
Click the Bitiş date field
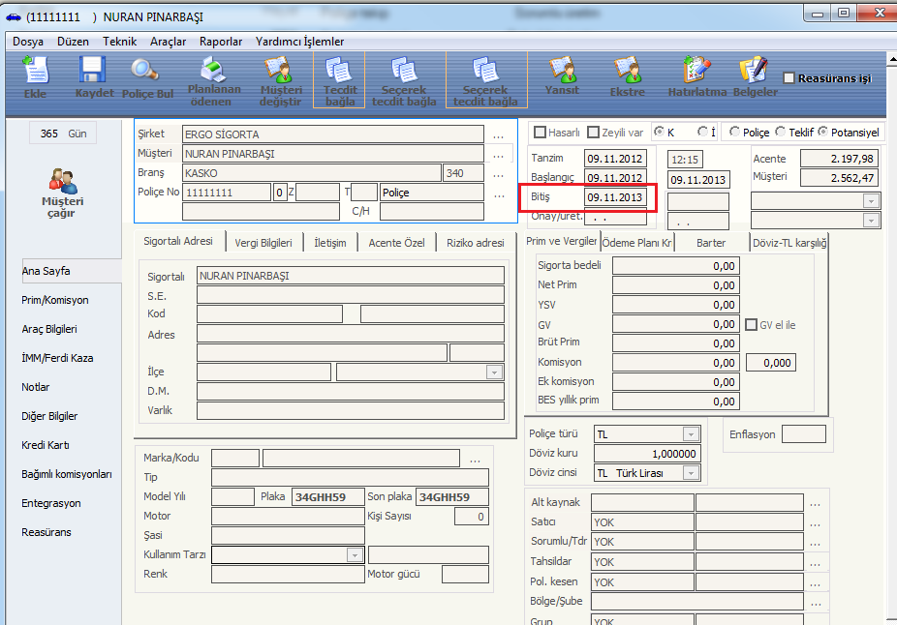(615, 197)
